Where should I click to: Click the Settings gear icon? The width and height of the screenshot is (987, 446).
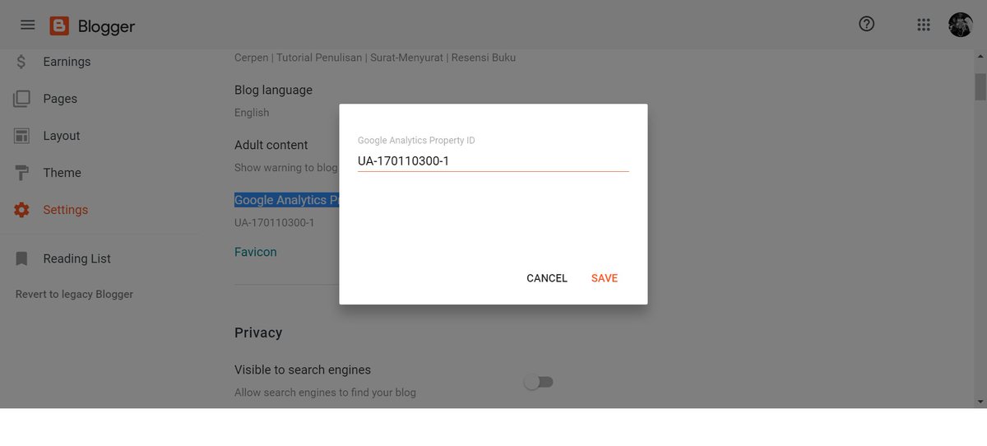(21, 210)
